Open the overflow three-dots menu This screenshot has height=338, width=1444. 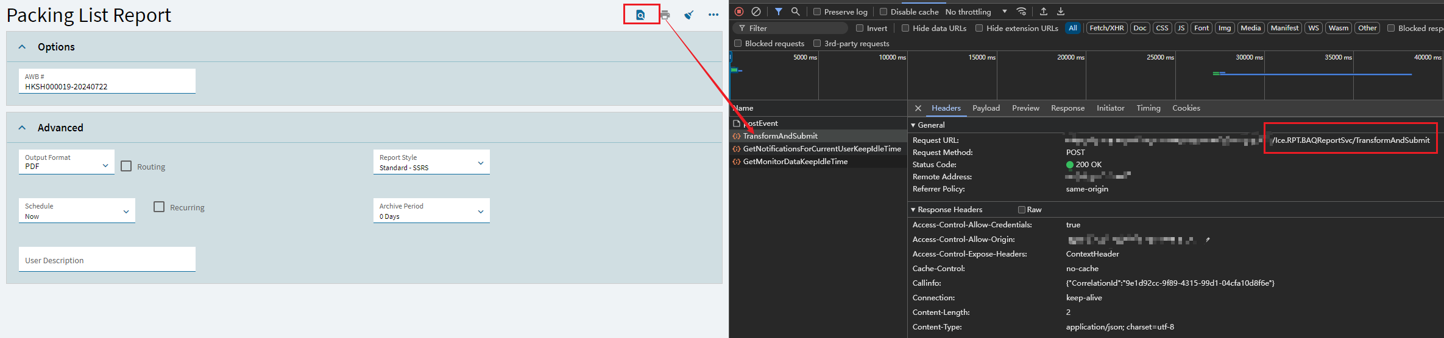point(713,15)
